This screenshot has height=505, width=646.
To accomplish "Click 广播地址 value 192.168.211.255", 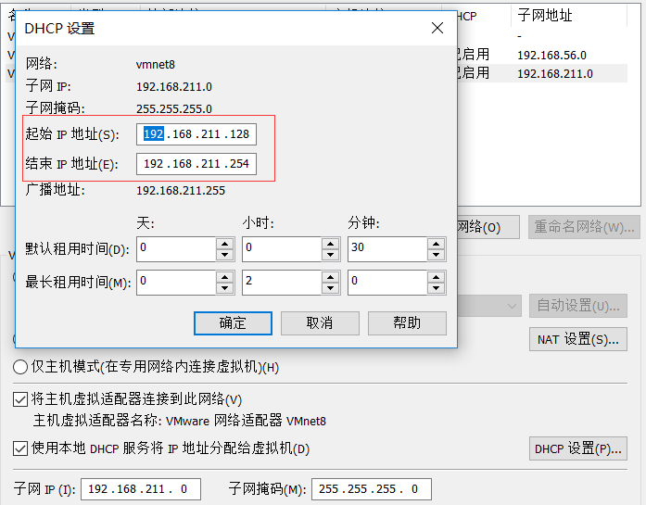I will (x=181, y=191).
